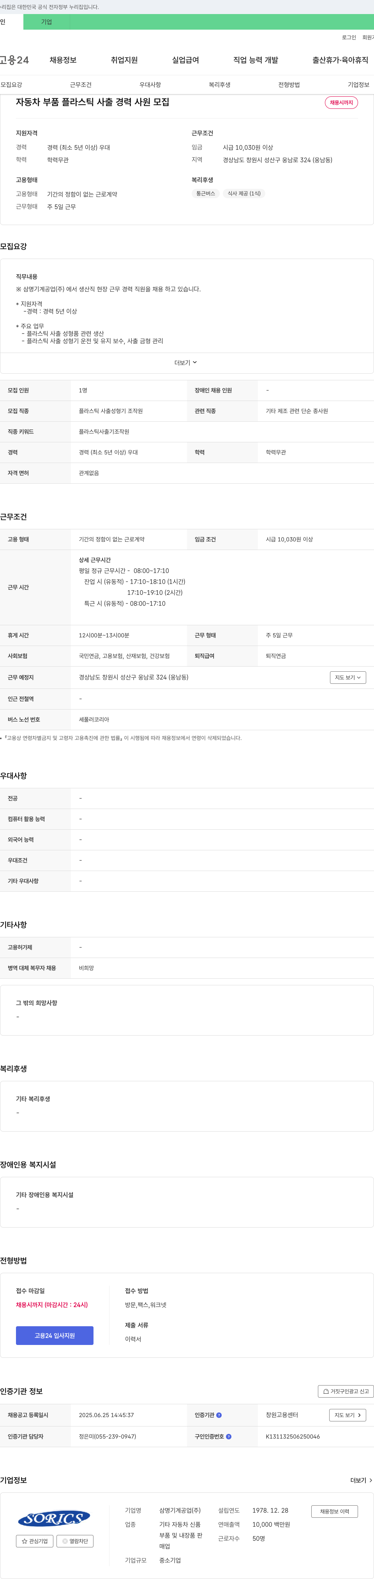Open 지도 보기 dropdown for 근무 예정지

pyautogui.click(x=348, y=677)
